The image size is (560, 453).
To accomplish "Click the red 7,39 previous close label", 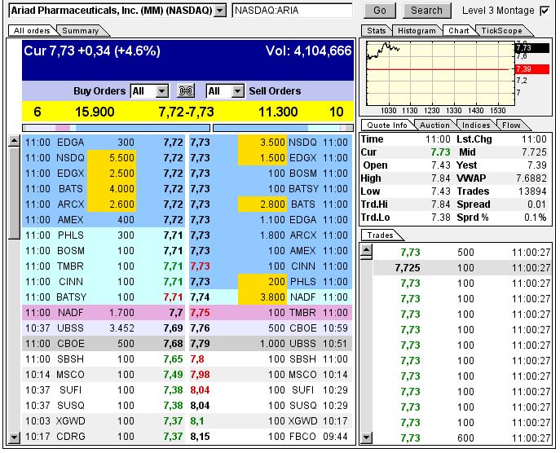I will click(x=531, y=69).
